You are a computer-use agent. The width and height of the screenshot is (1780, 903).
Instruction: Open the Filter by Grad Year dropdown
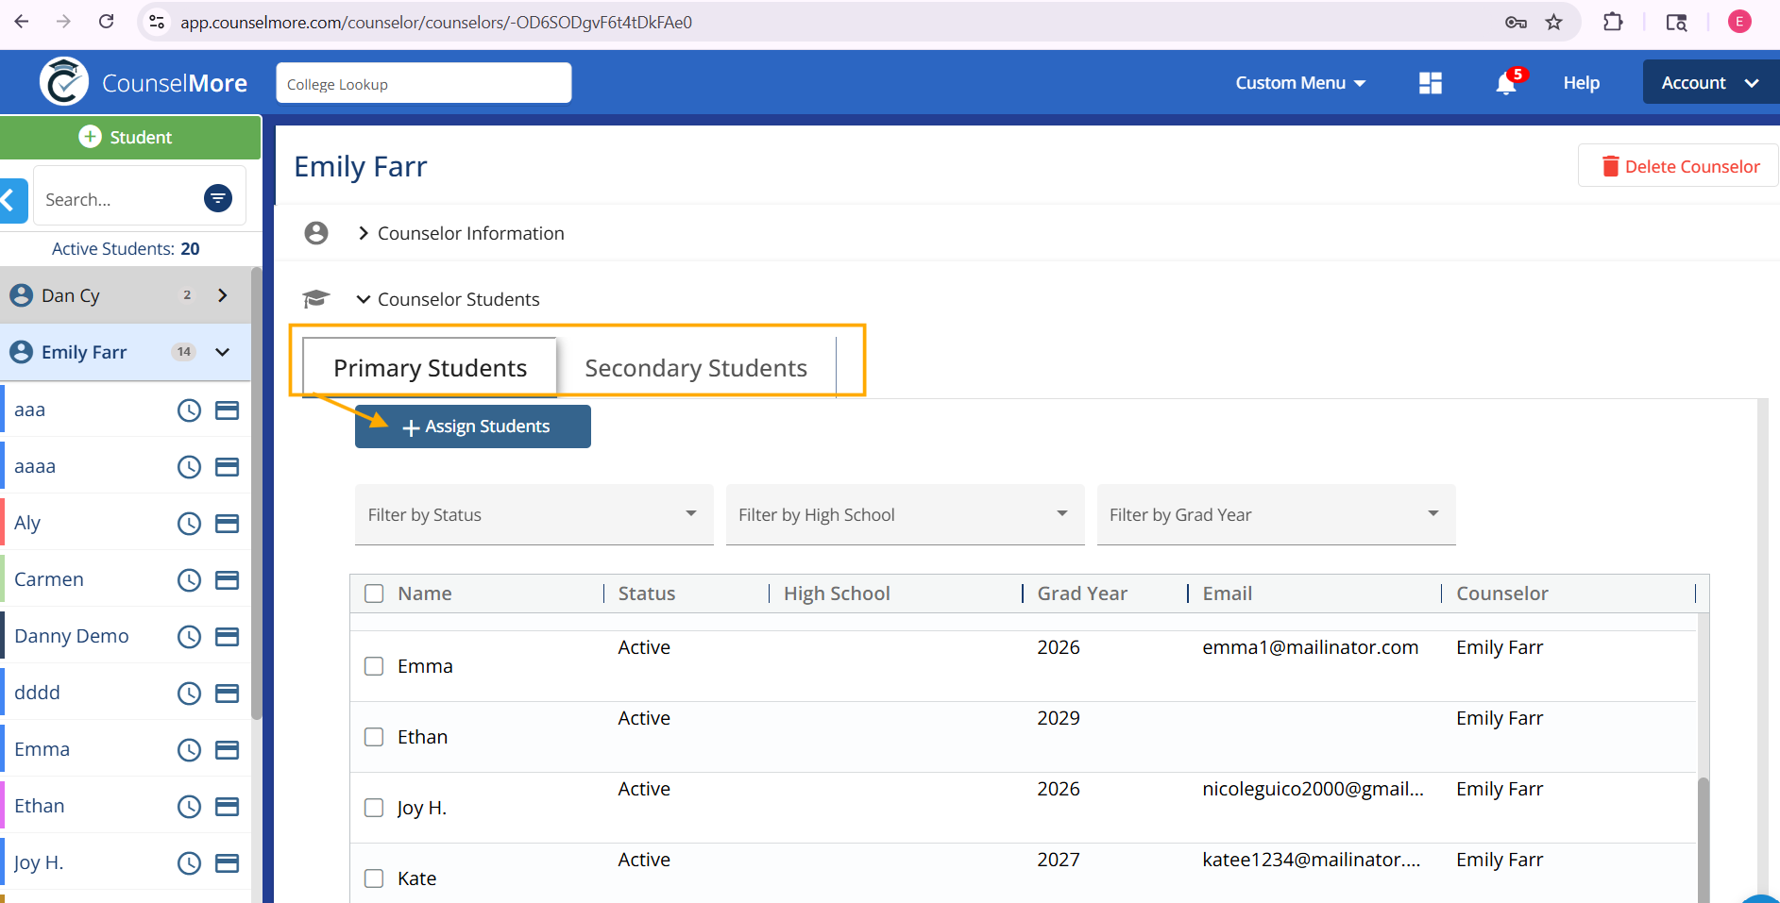[x=1275, y=514]
